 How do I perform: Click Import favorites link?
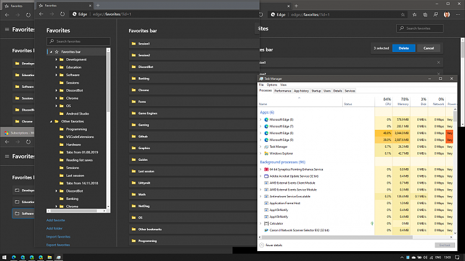point(58,237)
